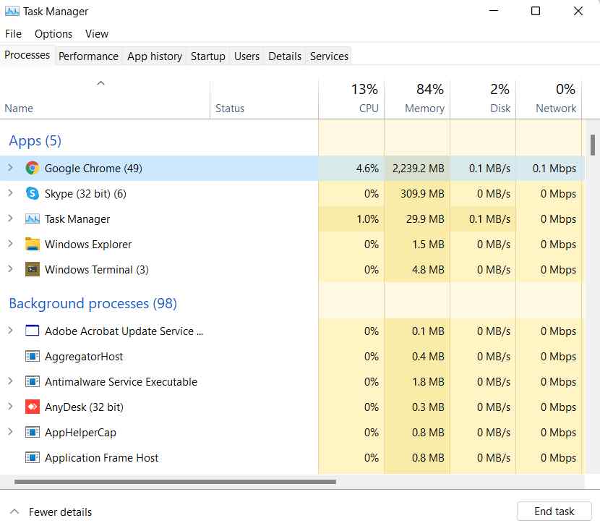Expand the AppHelperCap row
Image resolution: width=600 pixels, height=526 pixels.
click(10, 432)
